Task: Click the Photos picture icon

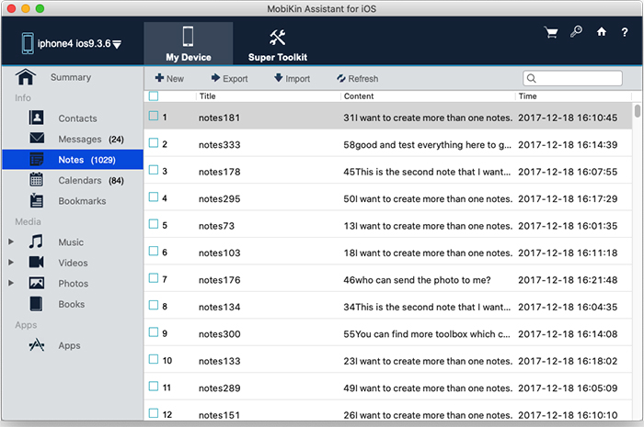Action: pyautogui.click(x=37, y=283)
